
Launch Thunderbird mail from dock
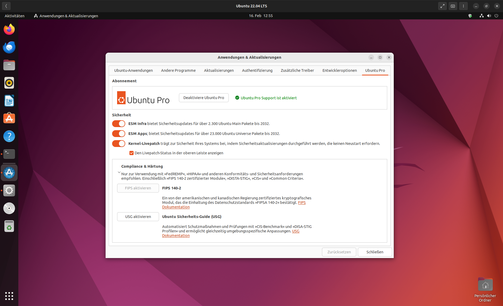click(9, 47)
